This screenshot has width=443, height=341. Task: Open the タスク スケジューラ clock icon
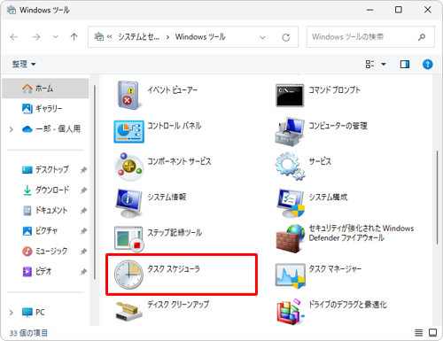128,275
